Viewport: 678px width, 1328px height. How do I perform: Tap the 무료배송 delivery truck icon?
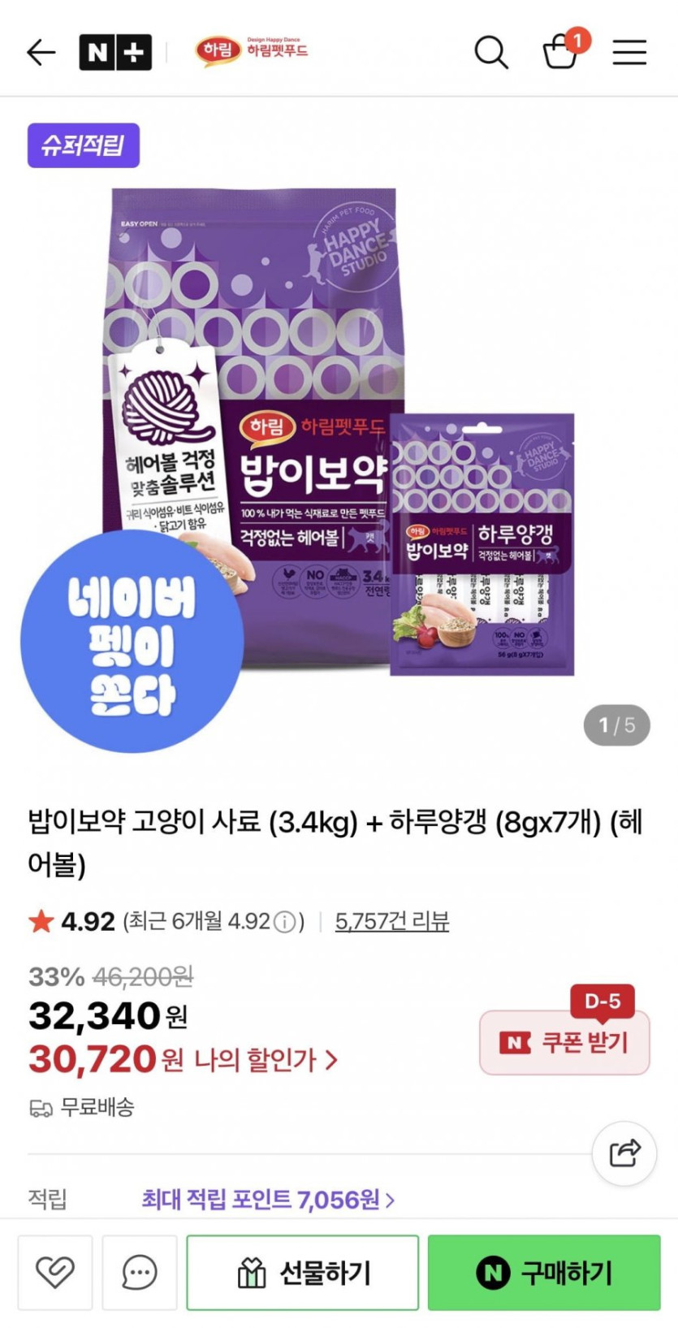pyautogui.click(x=41, y=1108)
